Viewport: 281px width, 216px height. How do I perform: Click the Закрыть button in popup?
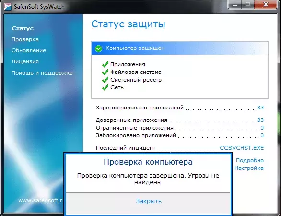(x=149, y=201)
